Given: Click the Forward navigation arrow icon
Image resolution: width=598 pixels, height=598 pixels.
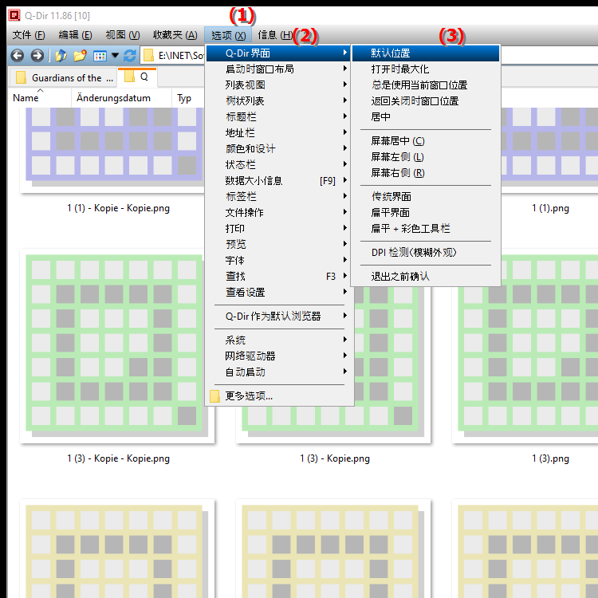Looking at the screenshot, I should click(x=37, y=56).
